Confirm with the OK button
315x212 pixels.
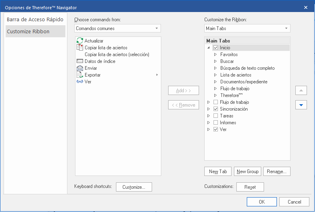tap(262, 202)
